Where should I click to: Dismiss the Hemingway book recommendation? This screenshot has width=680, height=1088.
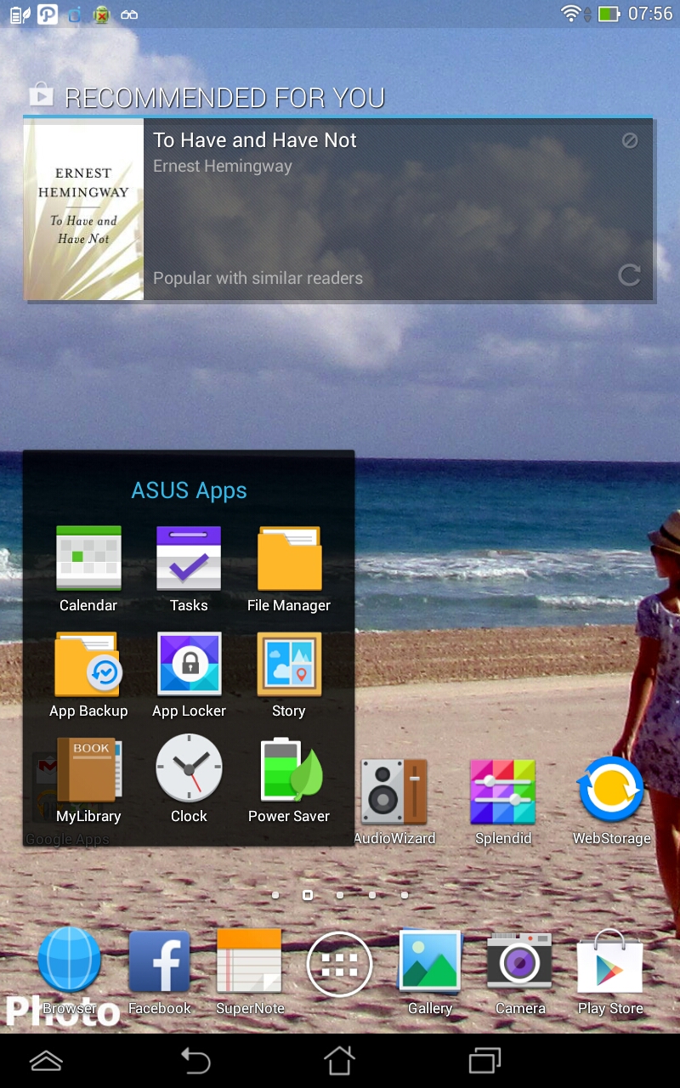pos(630,141)
